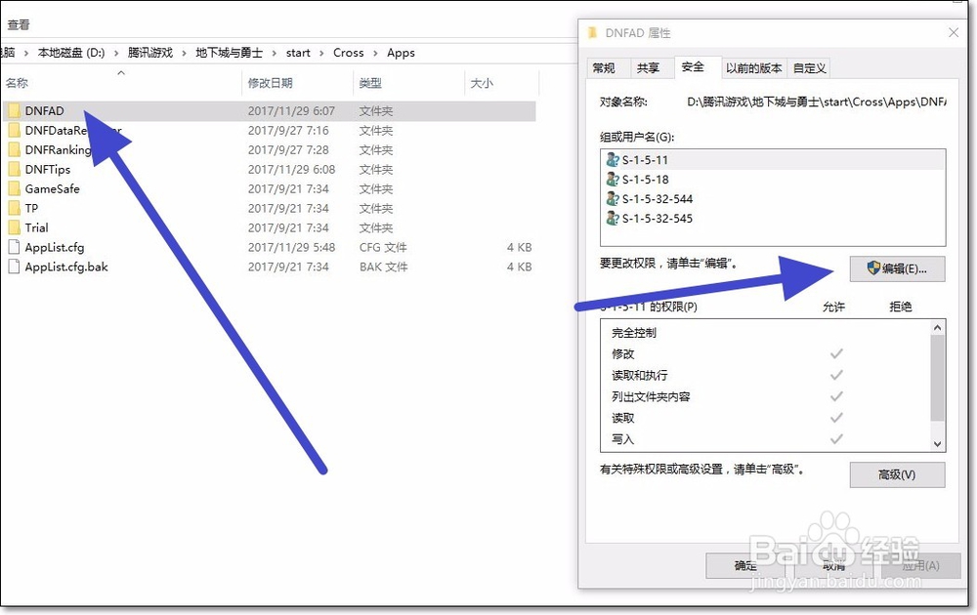Image resolution: width=977 pixels, height=615 pixels.
Task: Select the DNFAD folder icon
Action: (15, 111)
